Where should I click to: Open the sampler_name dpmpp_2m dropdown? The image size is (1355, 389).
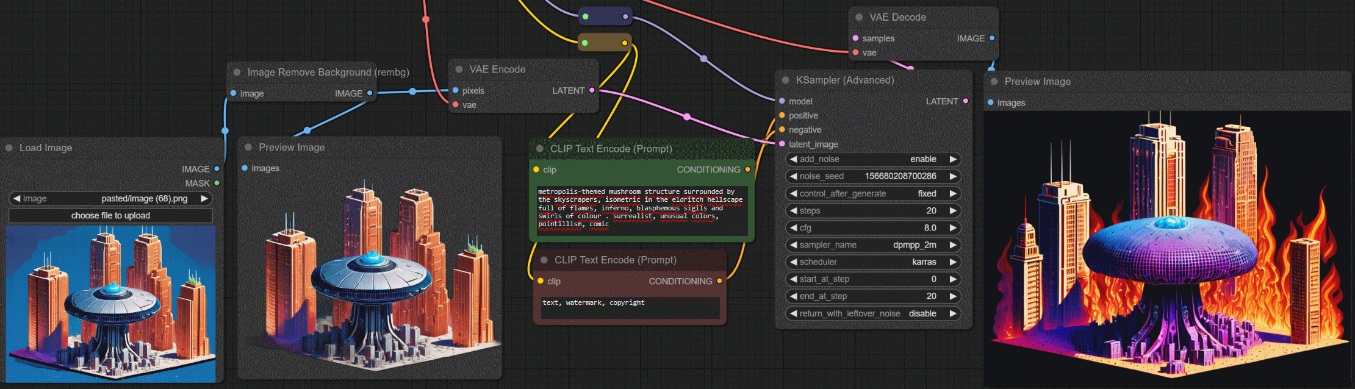pyautogui.click(x=873, y=245)
